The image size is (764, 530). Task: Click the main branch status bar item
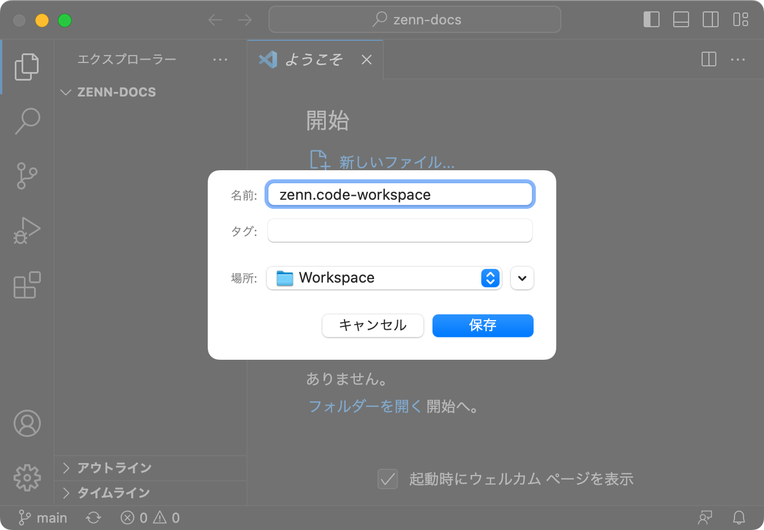tap(43, 518)
